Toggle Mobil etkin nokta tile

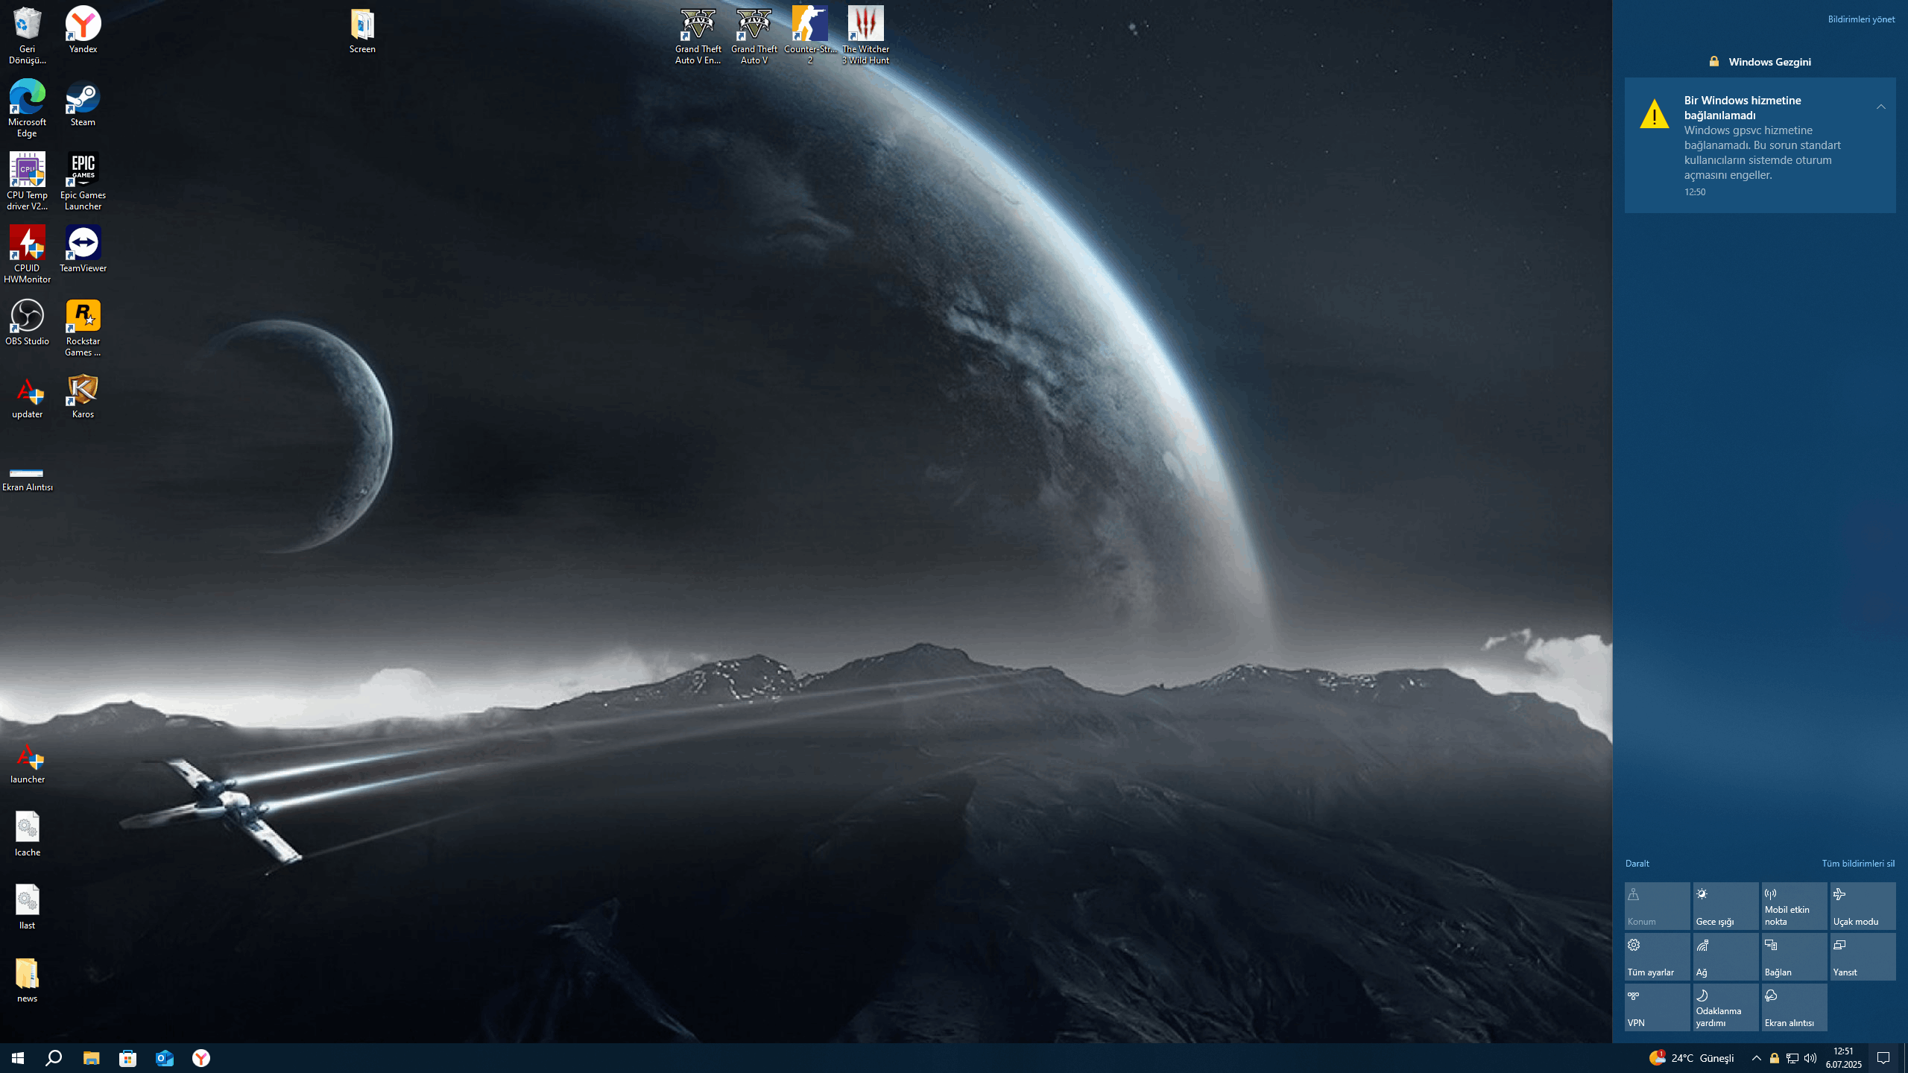[1794, 905]
